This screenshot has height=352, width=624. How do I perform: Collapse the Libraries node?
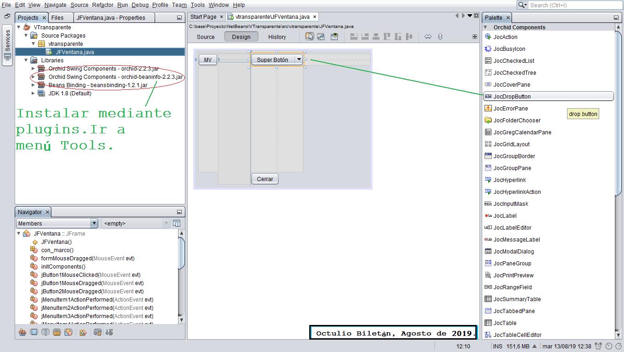pos(26,60)
